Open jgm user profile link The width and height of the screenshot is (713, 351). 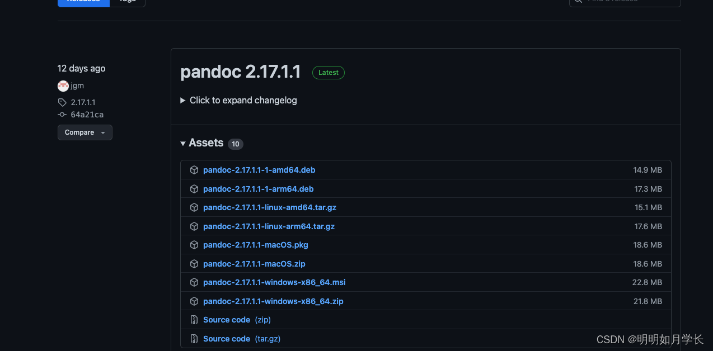pyautogui.click(x=77, y=86)
